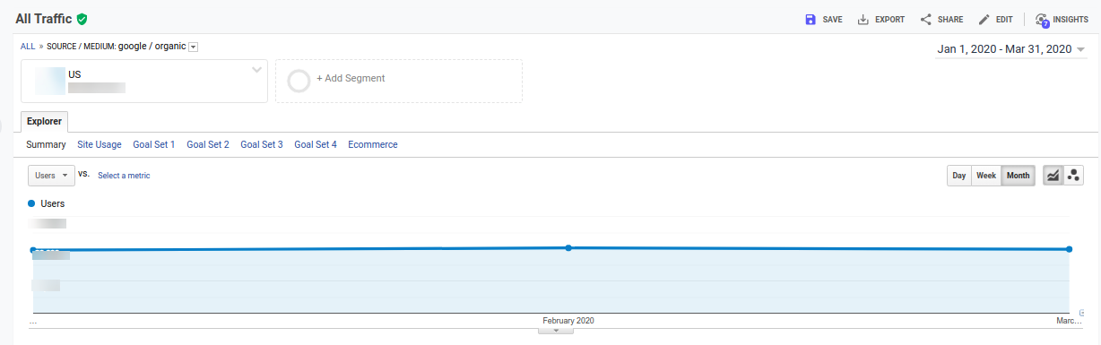Open the US segment chevron
The height and width of the screenshot is (345, 1101).
[x=257, y=70]
